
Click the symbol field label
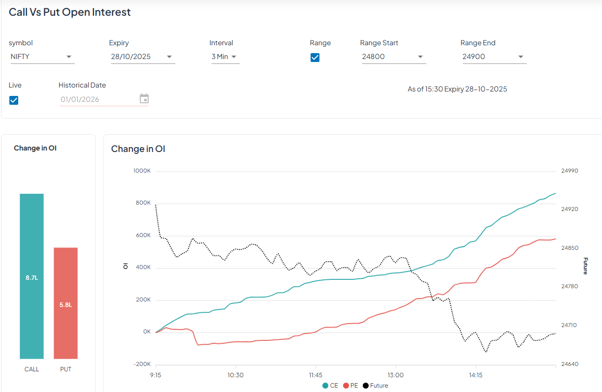click(21, 43)
